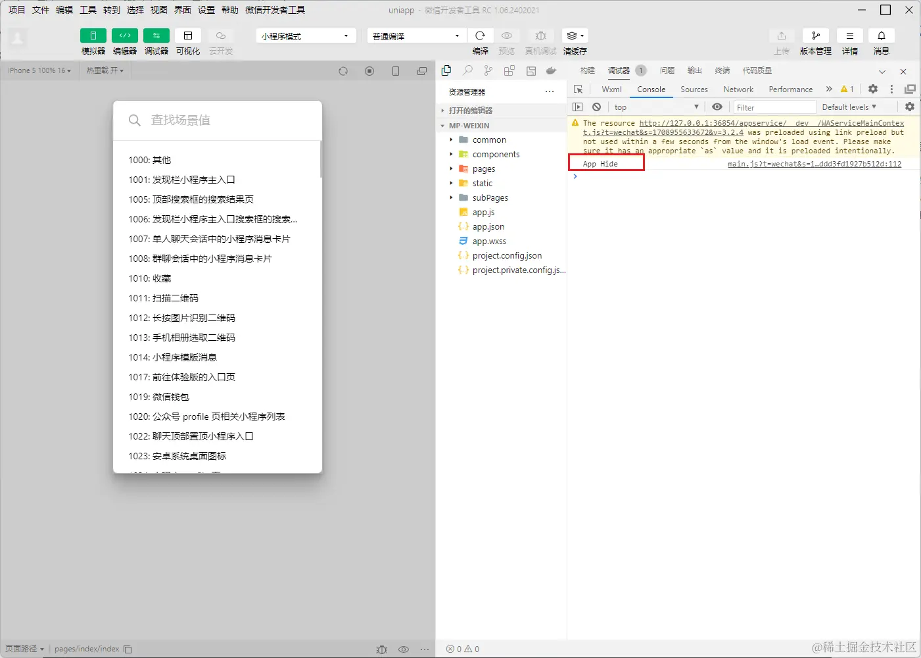
Task: Select scene value 1019: 微信钱包
Action: (x=159, y=397)
